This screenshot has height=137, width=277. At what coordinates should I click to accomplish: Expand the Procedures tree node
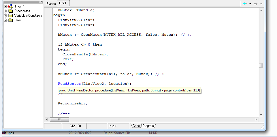pos(5,11)
